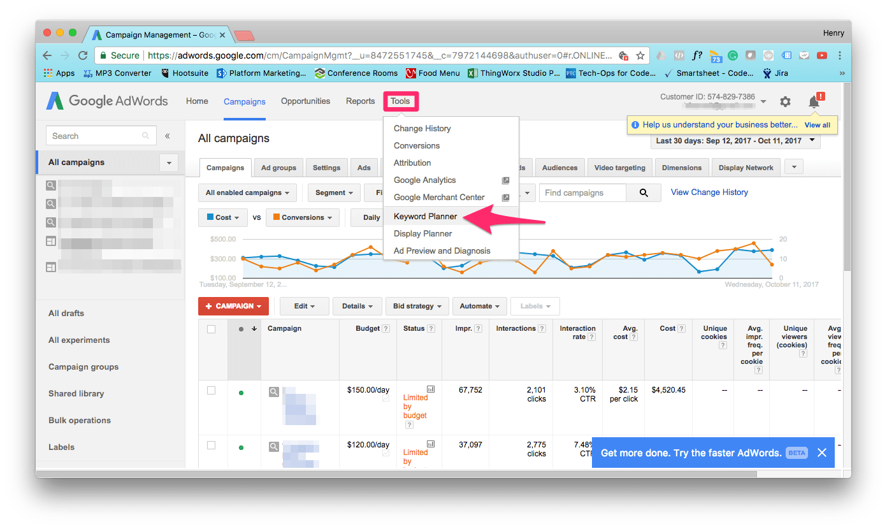Click the Google AdWords logo
This screenshot has height=529, width=887.
[107, 101]
